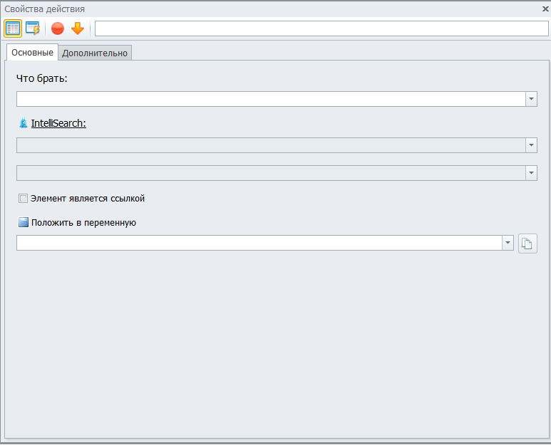Expand the first IntelliSearch dropdown arrow
The width and height of the screenshot is (551, 445).
tap(531, 145)
